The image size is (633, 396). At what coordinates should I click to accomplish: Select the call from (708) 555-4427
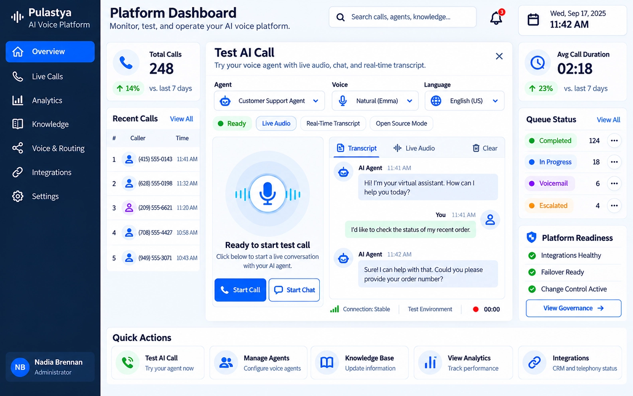153,232
